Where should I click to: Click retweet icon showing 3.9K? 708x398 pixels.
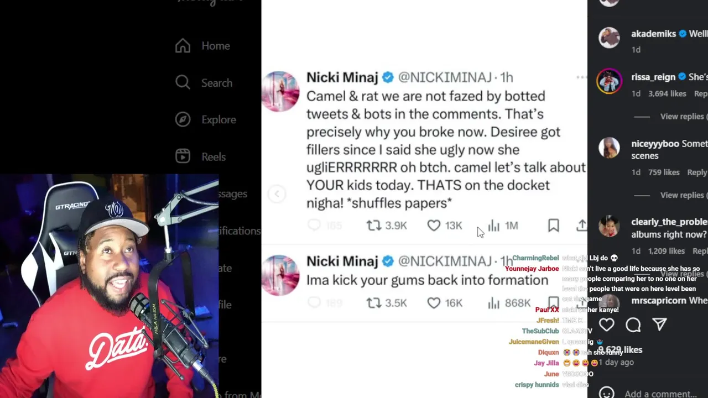click(374, 226)
